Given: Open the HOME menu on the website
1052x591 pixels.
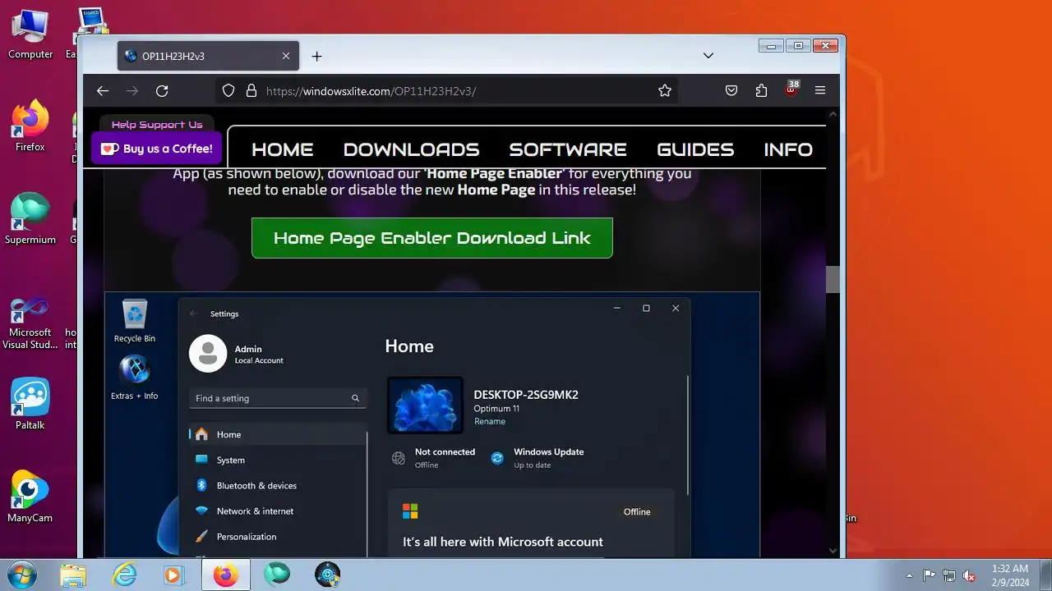Looking at the screenshot, I should (x=283, y=149).
